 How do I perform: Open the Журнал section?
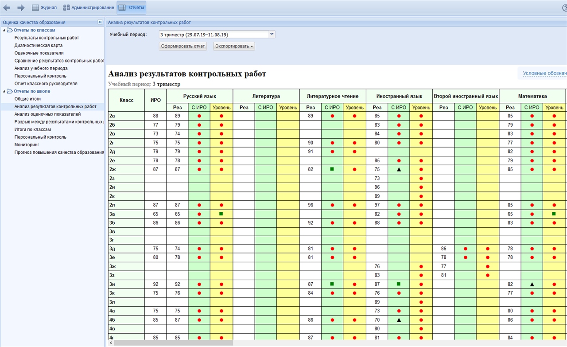pyautogui.click(x=44, y=8)
